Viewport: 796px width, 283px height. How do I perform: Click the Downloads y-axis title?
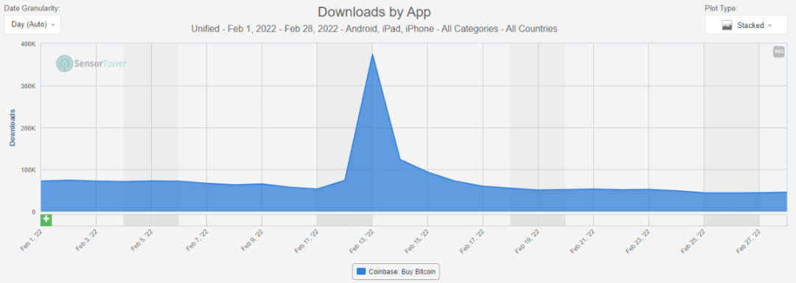click(13, 127)
